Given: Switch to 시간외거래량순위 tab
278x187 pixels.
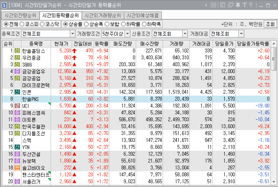Looking at the screenshot, I should [103, 16].
